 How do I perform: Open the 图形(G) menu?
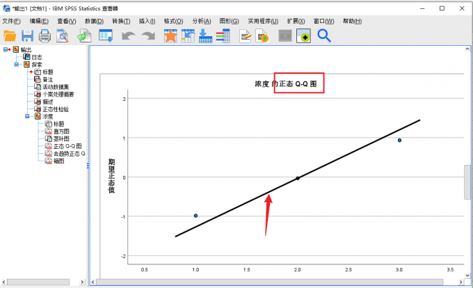coord(229,21)
